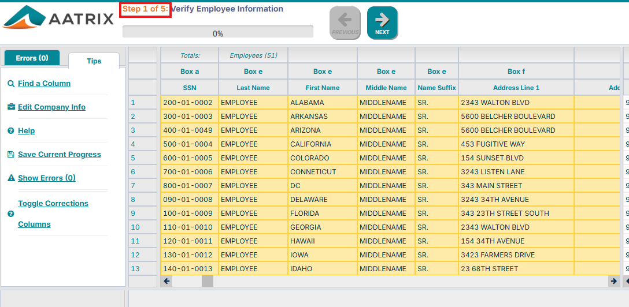Click the FLORIDA first name cell
The height and width of the screenshot is (307, 629).
point(323,214)
